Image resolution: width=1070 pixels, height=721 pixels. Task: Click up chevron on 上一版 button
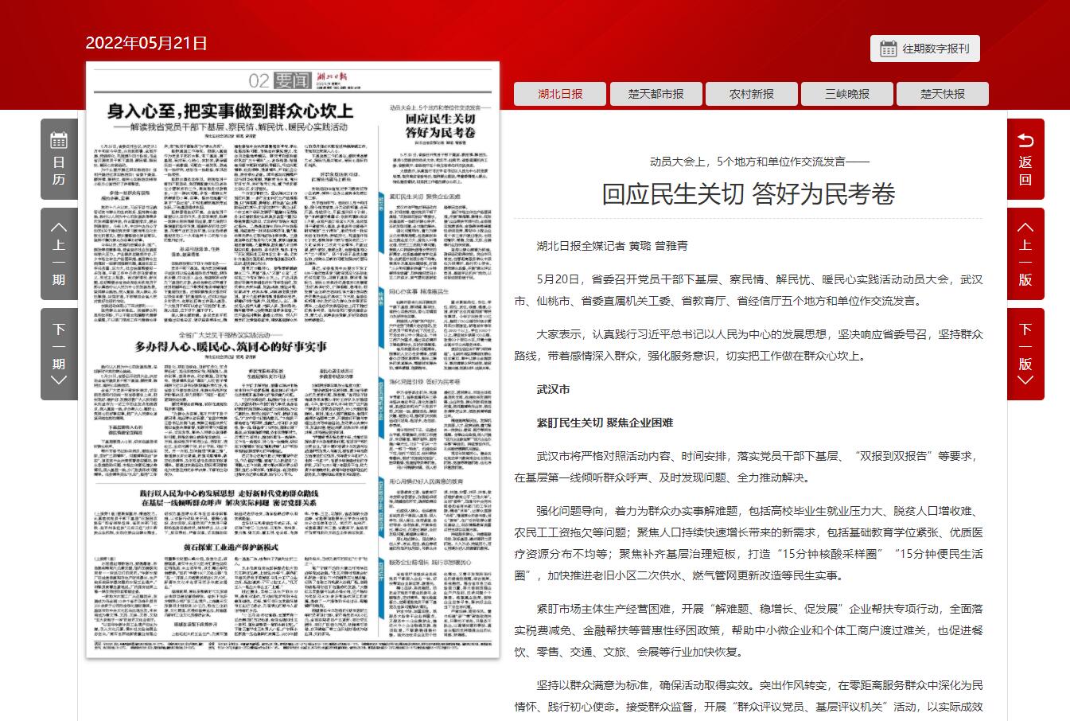(1025, 228)
